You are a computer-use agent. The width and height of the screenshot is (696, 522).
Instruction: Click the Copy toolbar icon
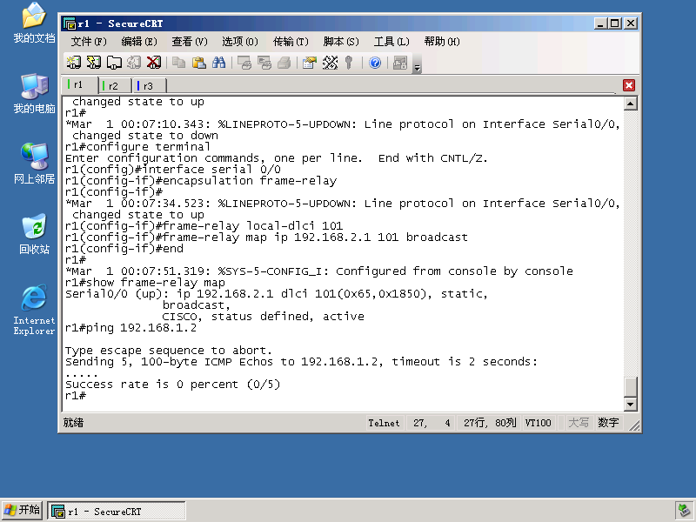(178, 63)
